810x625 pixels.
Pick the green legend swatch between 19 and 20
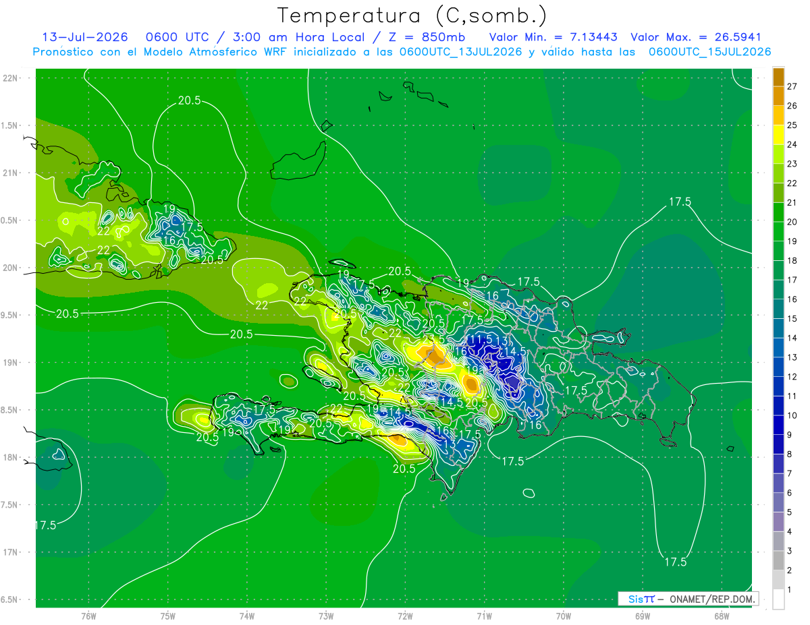pyautogui.click(x=778, y=231)
